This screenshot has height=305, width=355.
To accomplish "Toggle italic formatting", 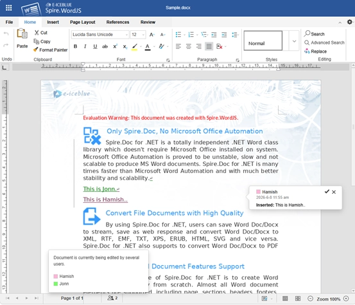I will click(x=85, y=46).
